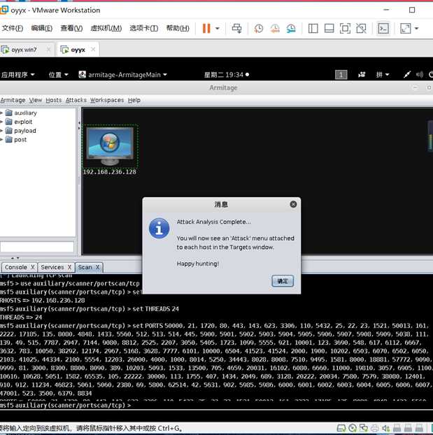Click the CD/DVD drive status icon

click(x=353, y=428)
